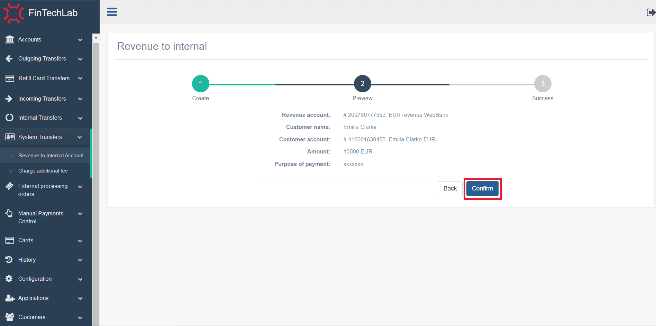Collapse the System Transfers chevron

pos(80,137)
